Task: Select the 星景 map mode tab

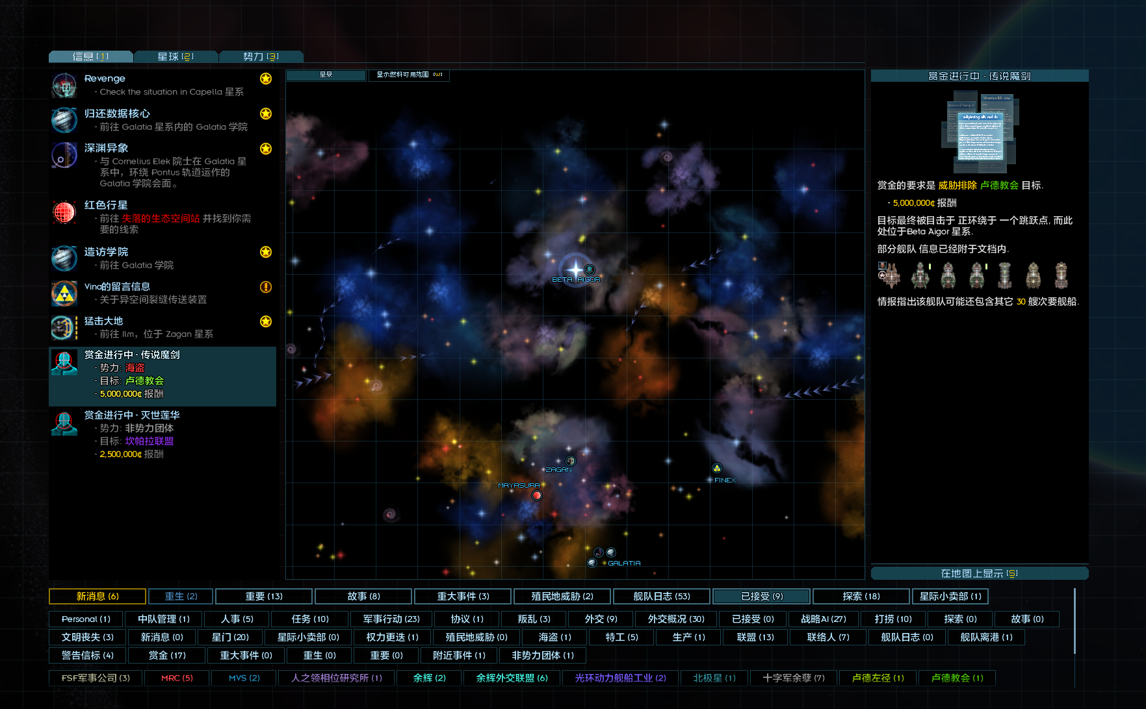Action: tap(326, 75)
